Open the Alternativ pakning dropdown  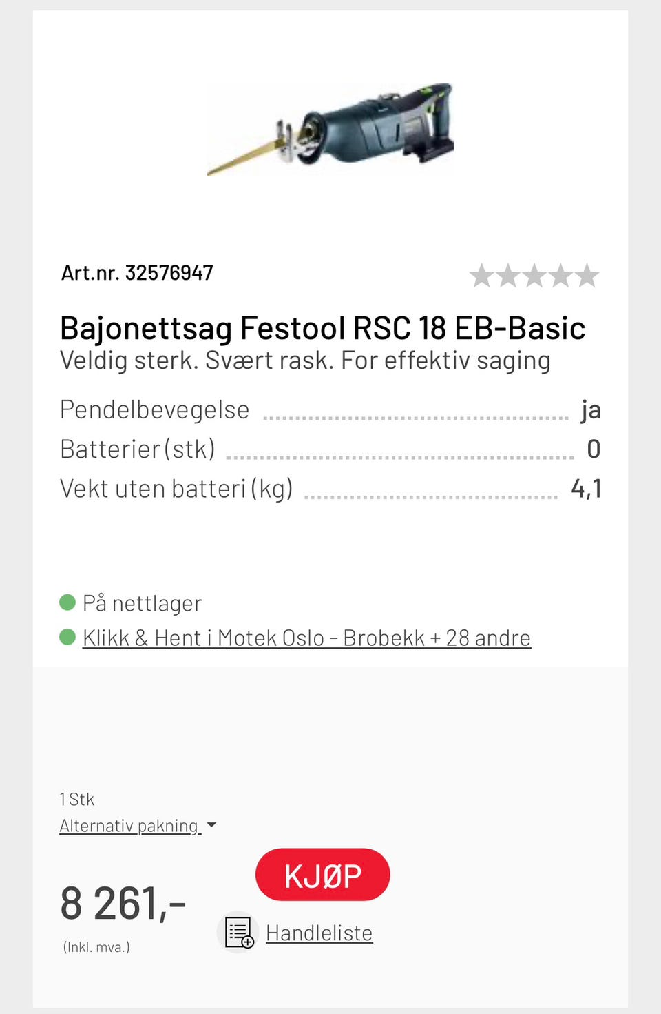(x=129, y=826)
